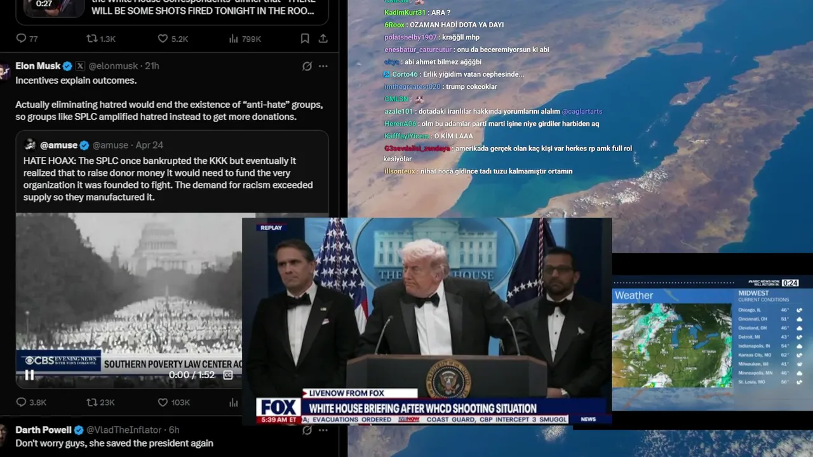Image resolution: width=813 pixels, height=457 pixels.
Task: Click the verified badge beside @amuse
Action: pyautogui.click(x=84, y=145)
